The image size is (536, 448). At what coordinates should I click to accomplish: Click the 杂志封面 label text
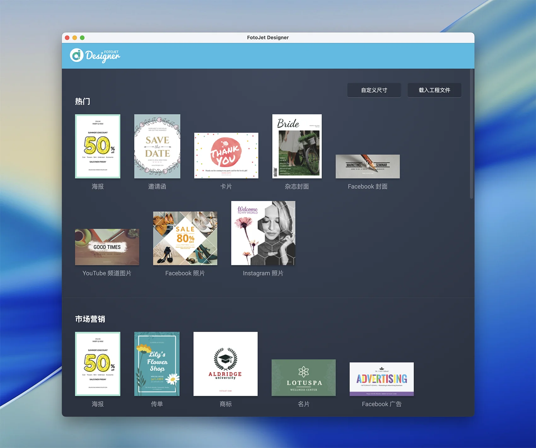297,187
